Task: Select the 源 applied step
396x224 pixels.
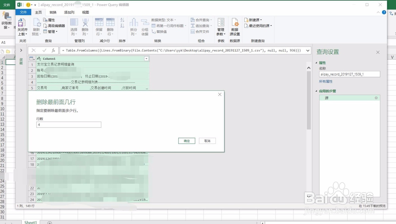Action: click(x=350, y=98)
